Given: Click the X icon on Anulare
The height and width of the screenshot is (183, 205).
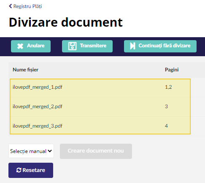Looking at the screenshot, I should [x=20, y=46].
